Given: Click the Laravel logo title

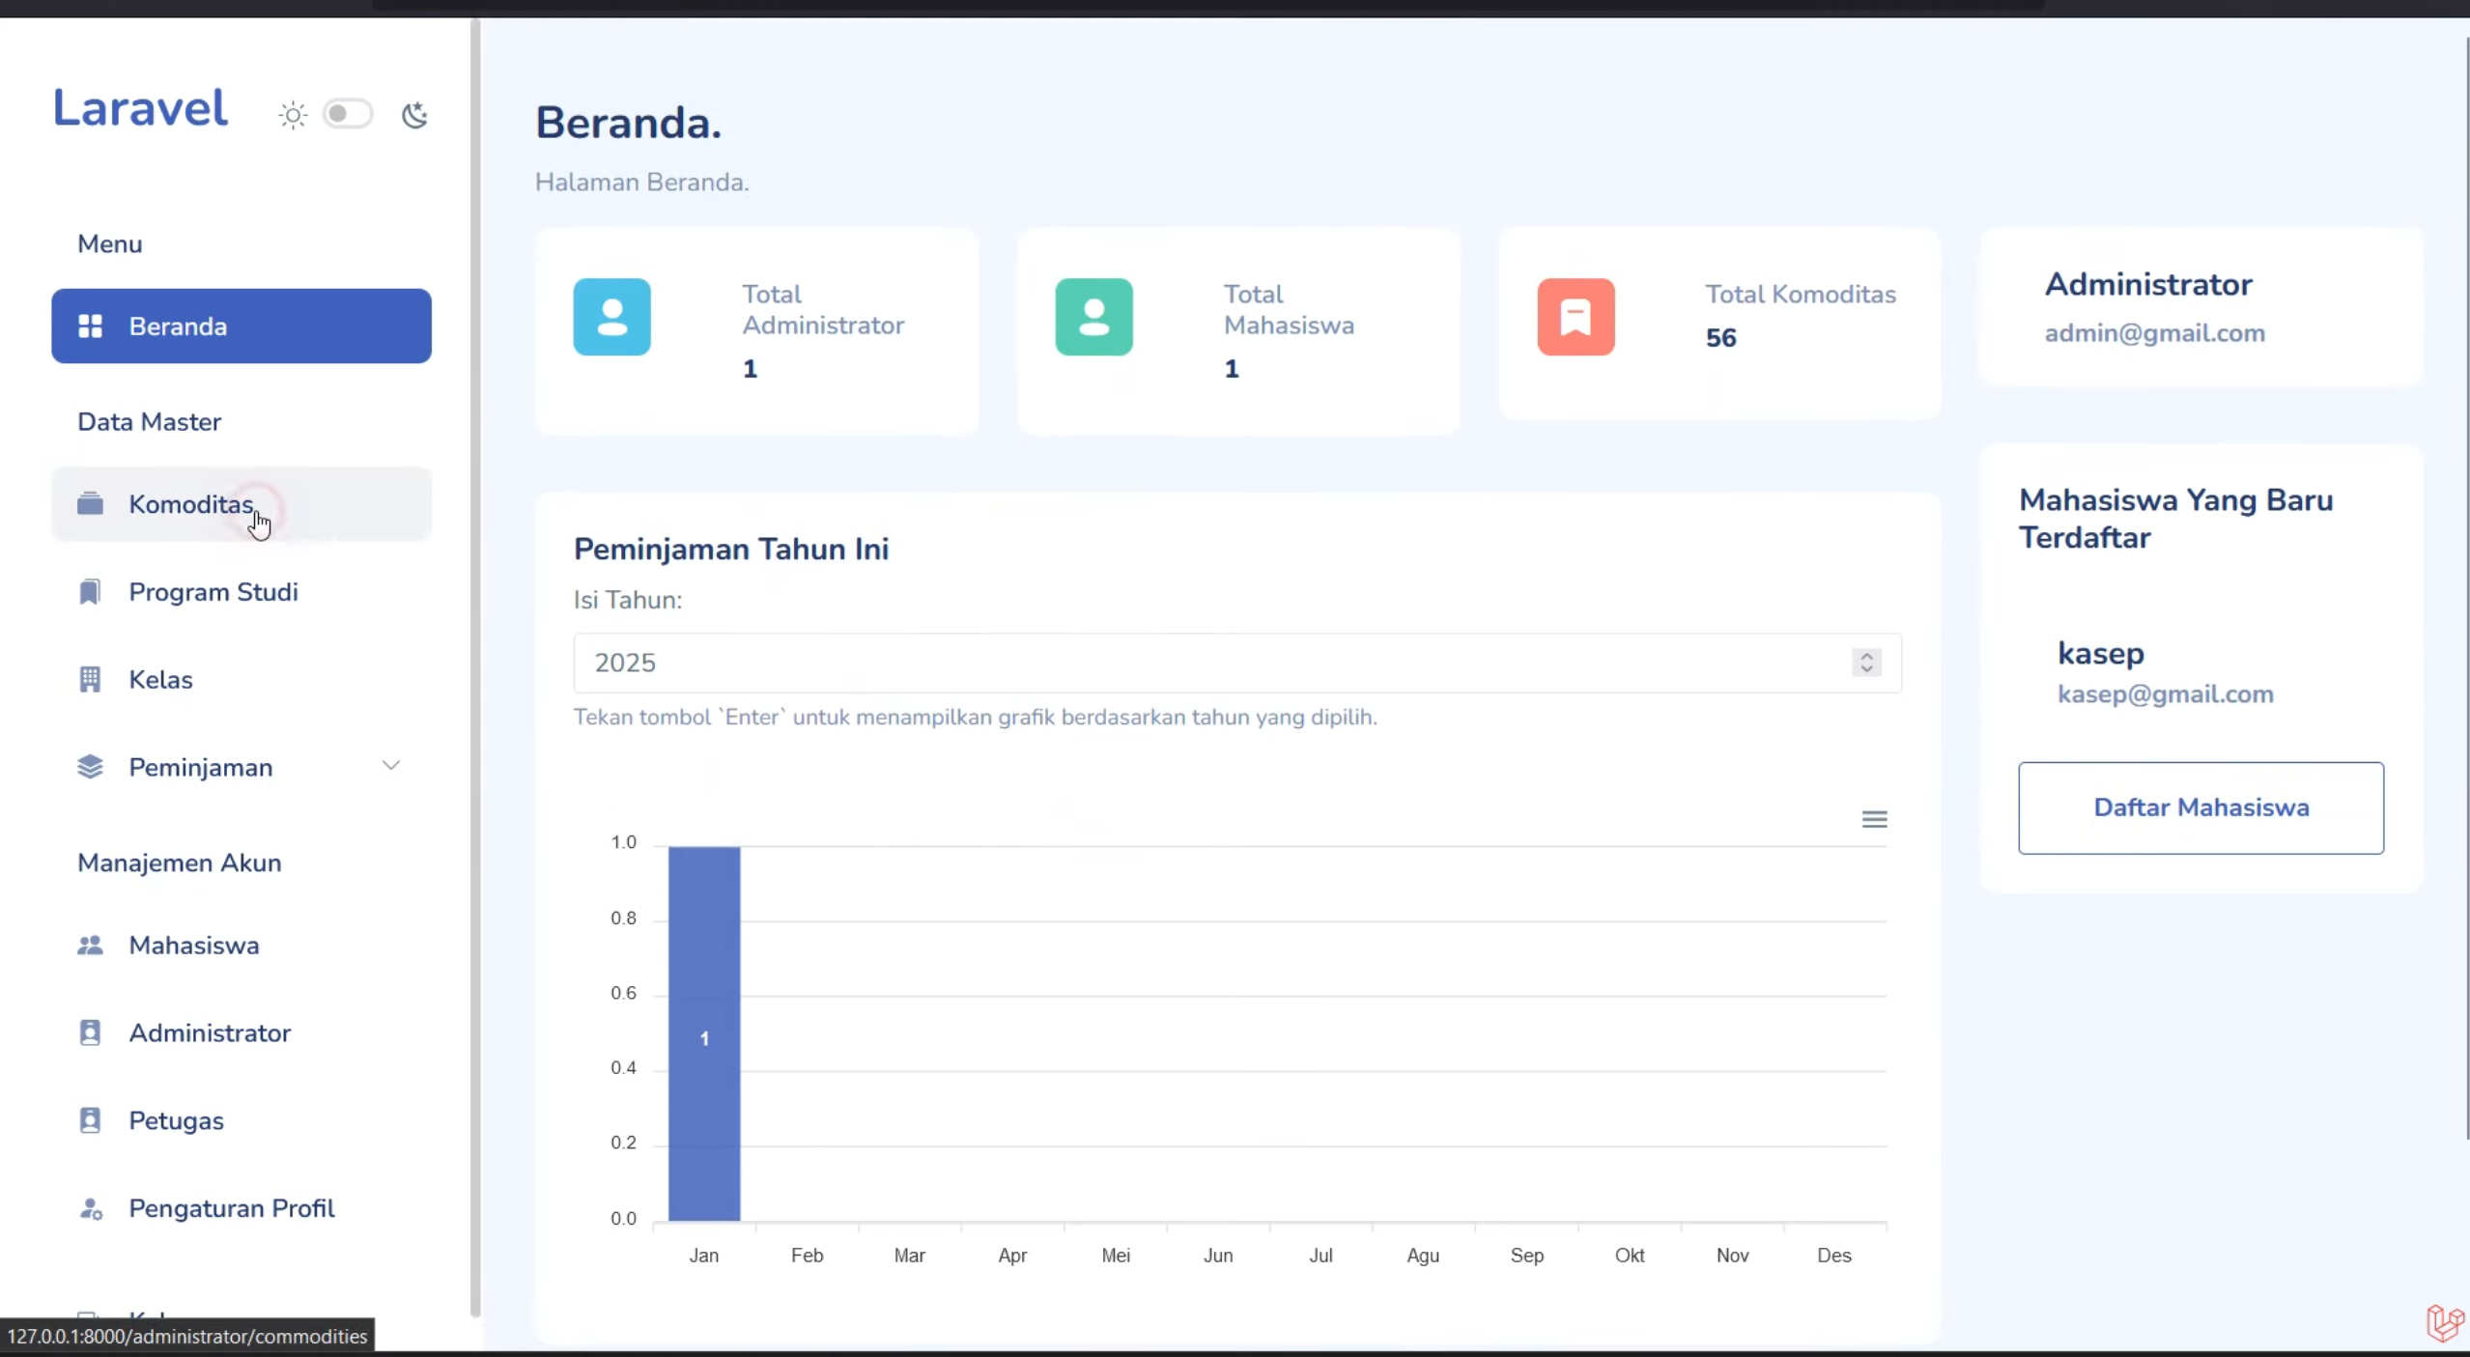Looking at the screenshot, I should click(x=140, y=107).
